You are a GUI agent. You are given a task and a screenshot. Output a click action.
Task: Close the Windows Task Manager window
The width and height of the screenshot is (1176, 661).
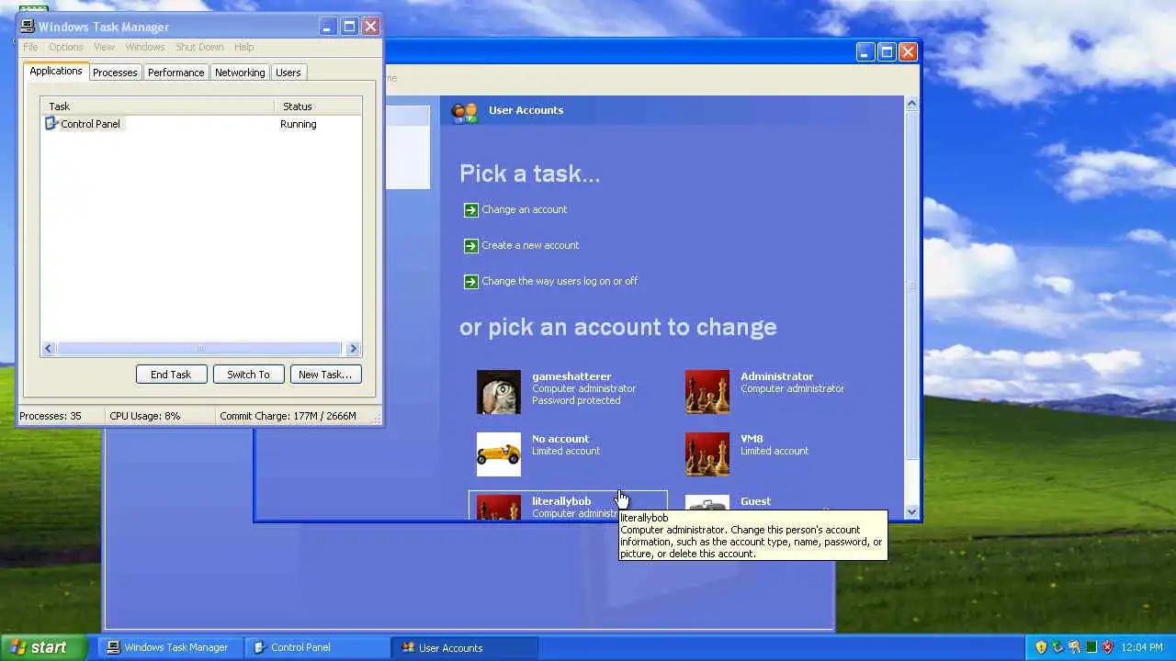point(371,27)
